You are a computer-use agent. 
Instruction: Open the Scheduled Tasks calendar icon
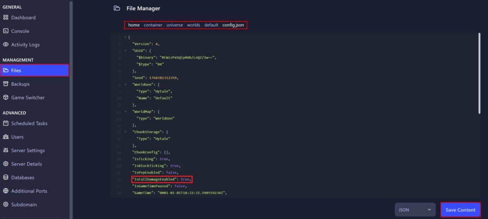click(x=6, y=123)
